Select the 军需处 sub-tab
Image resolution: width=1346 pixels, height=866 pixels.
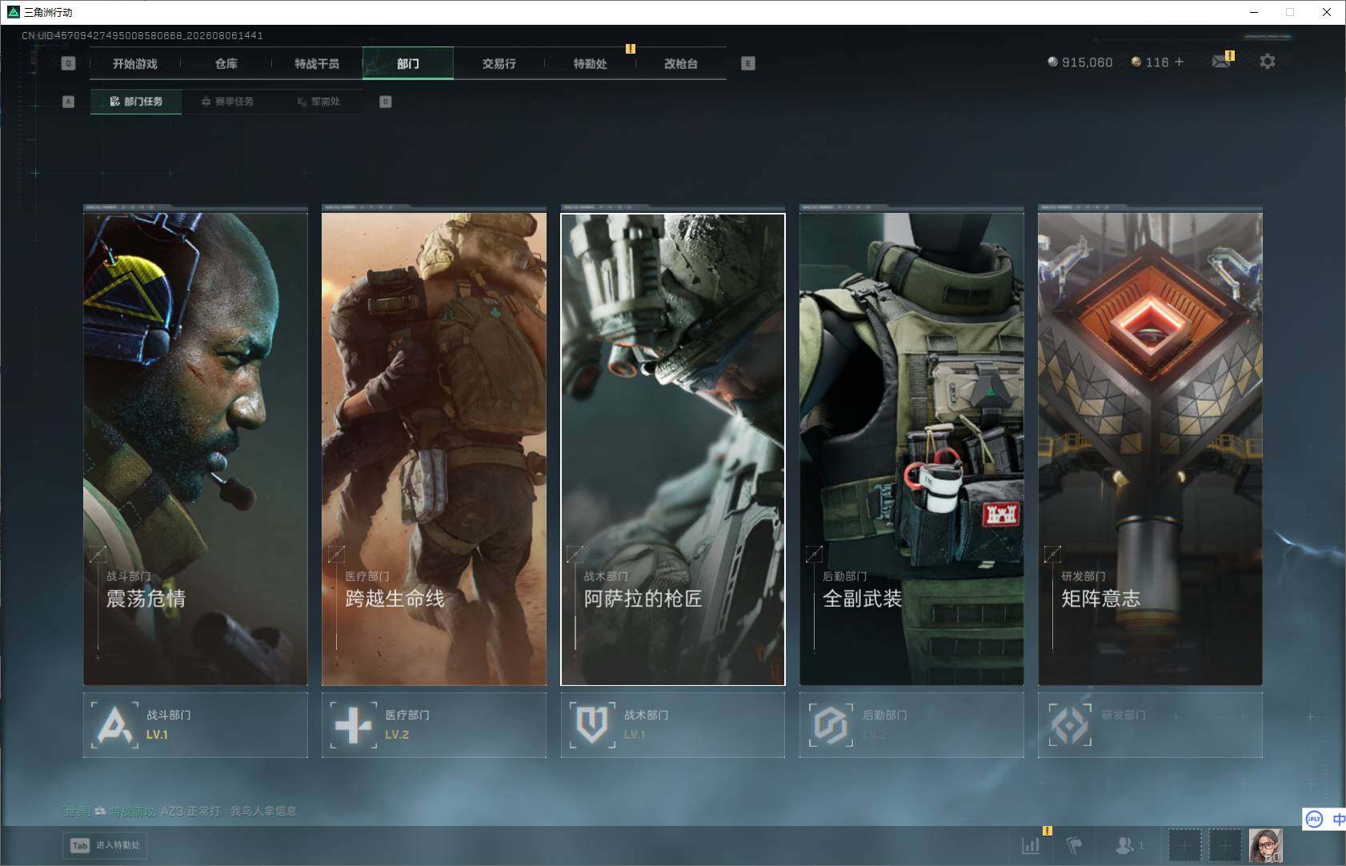click(318, 102)
